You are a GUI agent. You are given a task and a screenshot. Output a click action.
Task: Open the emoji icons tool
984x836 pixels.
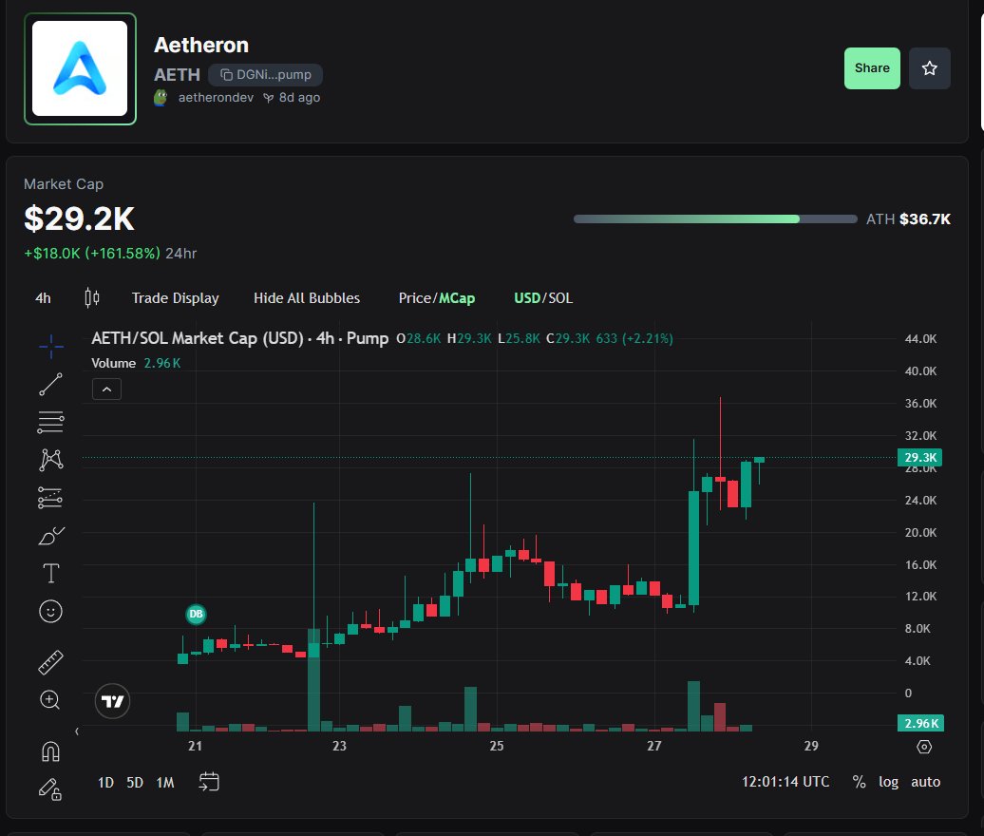pos(51,611)
